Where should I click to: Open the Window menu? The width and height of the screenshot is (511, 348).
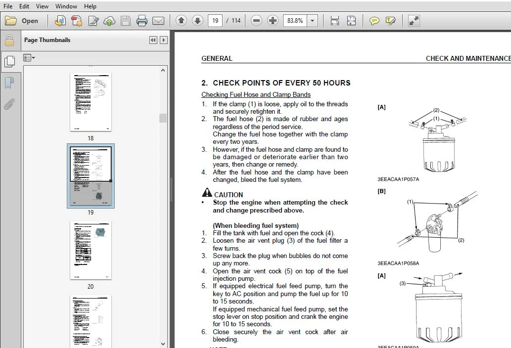66,6
